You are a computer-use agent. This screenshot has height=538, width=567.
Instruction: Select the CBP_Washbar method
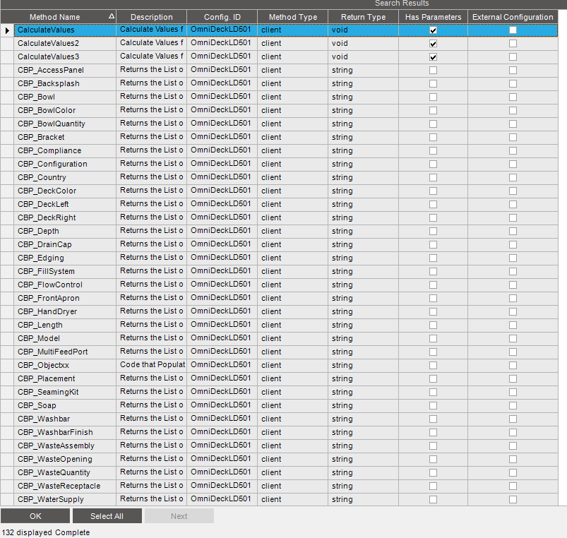pos(44,419)
